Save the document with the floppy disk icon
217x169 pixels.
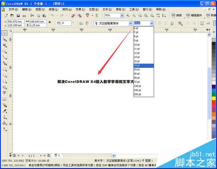click(x=18, y=16)
